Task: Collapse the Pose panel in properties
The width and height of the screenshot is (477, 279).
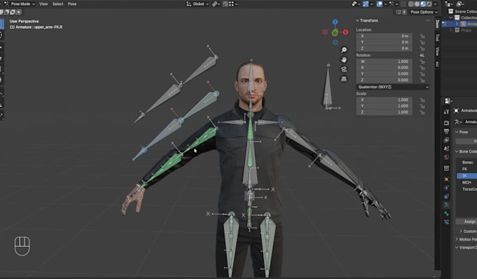Action: [457, 132]
